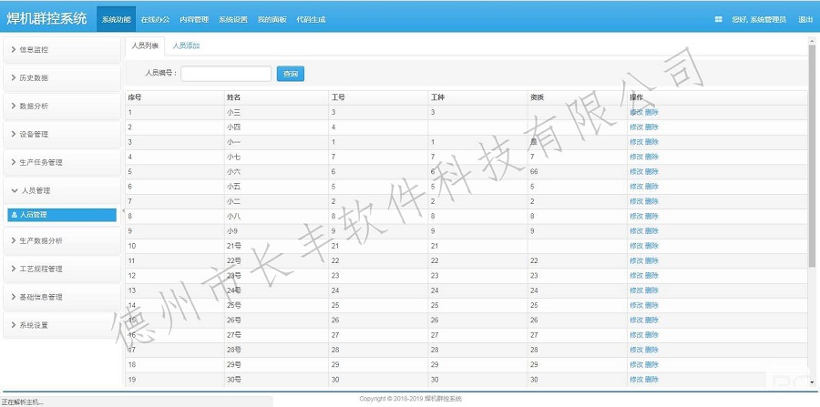
Task: Expand the 系统设置 sidebar section
Action: coord(60,325)
